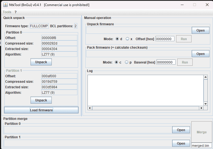Click the NtkTool Java app icon

pos(5,5)
